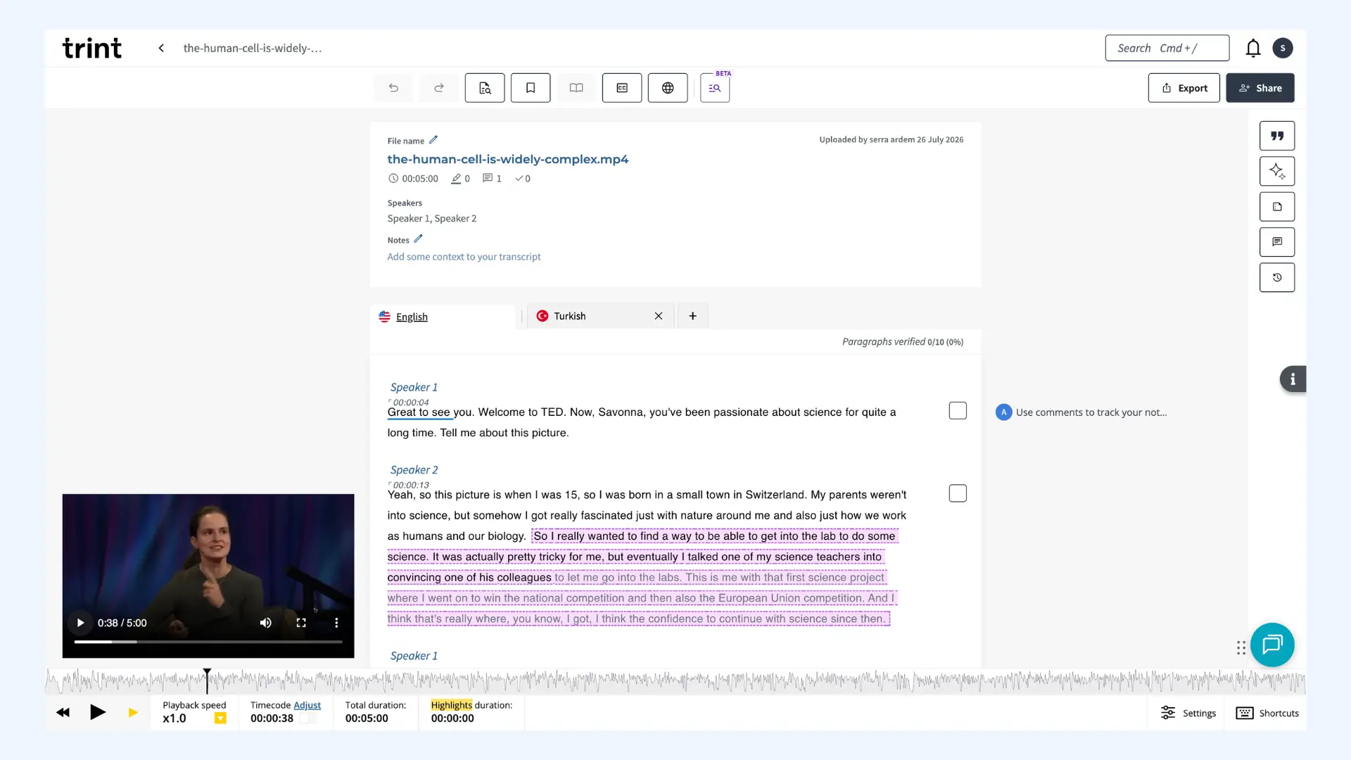Click the undo arrow in toolbar
This screenshot has height=760, width=1351.
click(x=393, y=88)
